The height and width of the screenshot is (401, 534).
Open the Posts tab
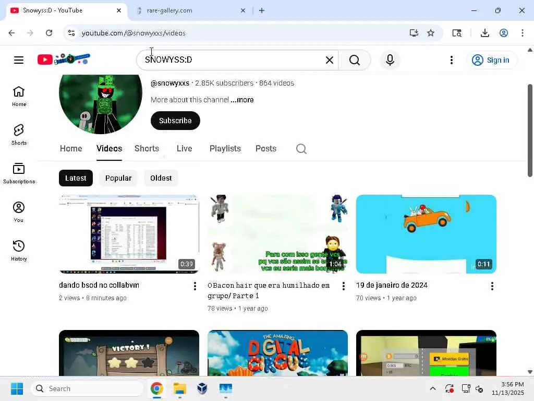pos(265,149)
